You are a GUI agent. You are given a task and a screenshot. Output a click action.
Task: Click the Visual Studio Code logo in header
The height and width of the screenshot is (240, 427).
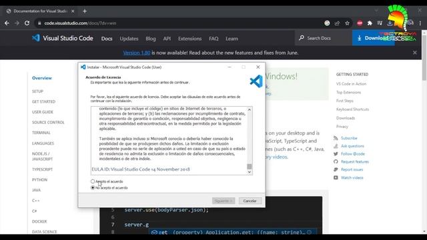[36, 38]
